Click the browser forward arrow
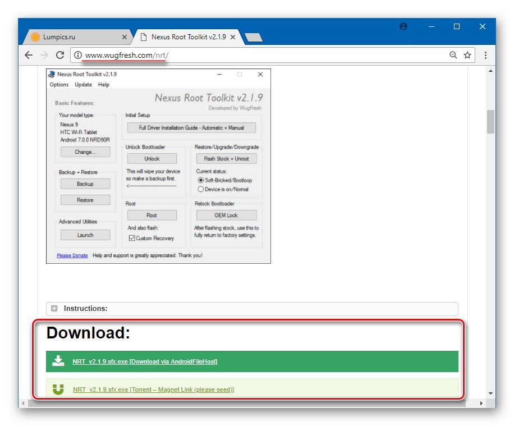Viewport: 514px width, 426px height. (x=44, y=55)
